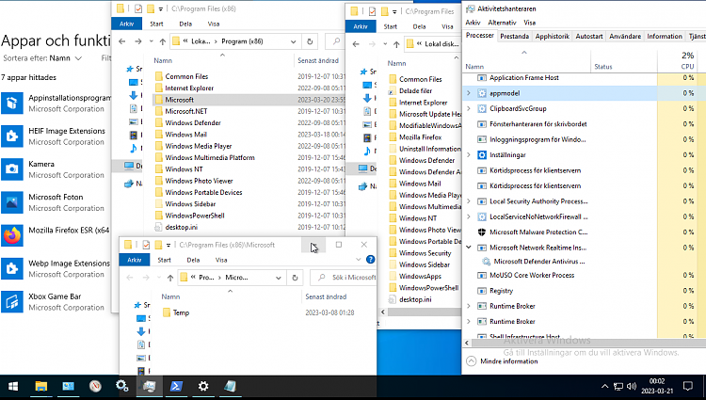Open the Start menu on the taskbar
This screenshot has width=706, height=400.
pyautogui.click(x=13, y=386)
